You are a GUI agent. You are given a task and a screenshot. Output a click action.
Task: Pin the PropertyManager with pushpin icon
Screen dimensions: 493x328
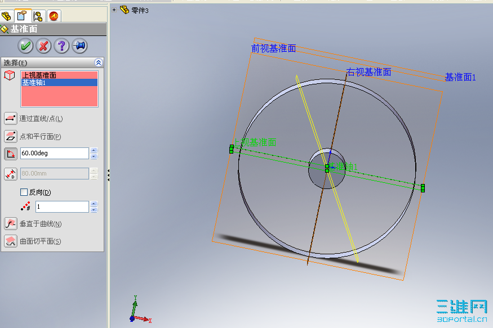click(x=79, y=46)
